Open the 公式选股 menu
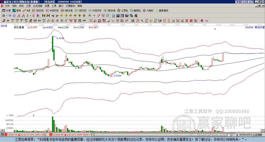This screenshot has width=265, height=142. pos(38,6)
